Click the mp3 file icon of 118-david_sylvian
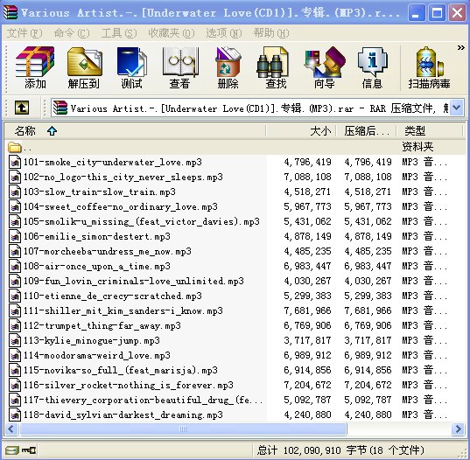Viewport: 470px width, 460px height. click(x=15, y=415)
